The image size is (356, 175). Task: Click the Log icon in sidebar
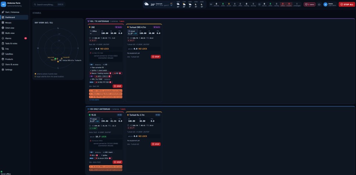pos(3,49)
